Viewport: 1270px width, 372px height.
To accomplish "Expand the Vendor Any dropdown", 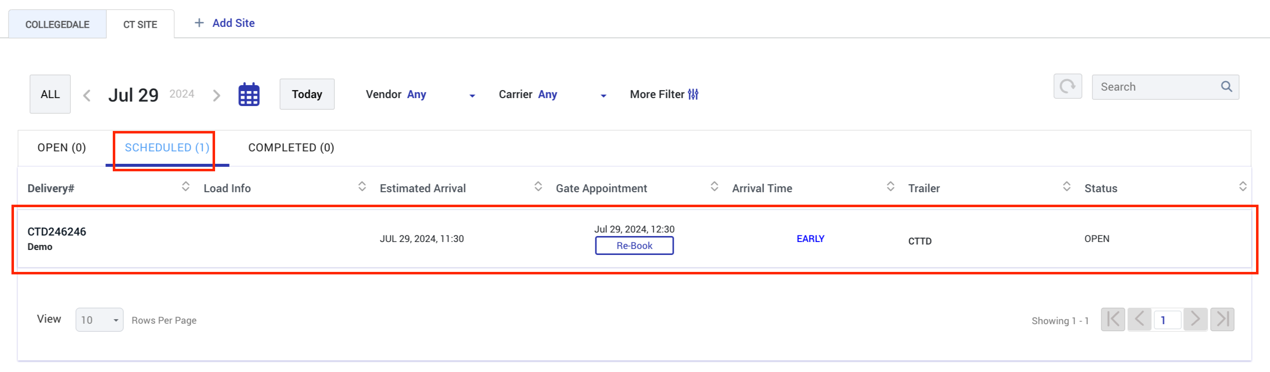I will tap(472, 95).
